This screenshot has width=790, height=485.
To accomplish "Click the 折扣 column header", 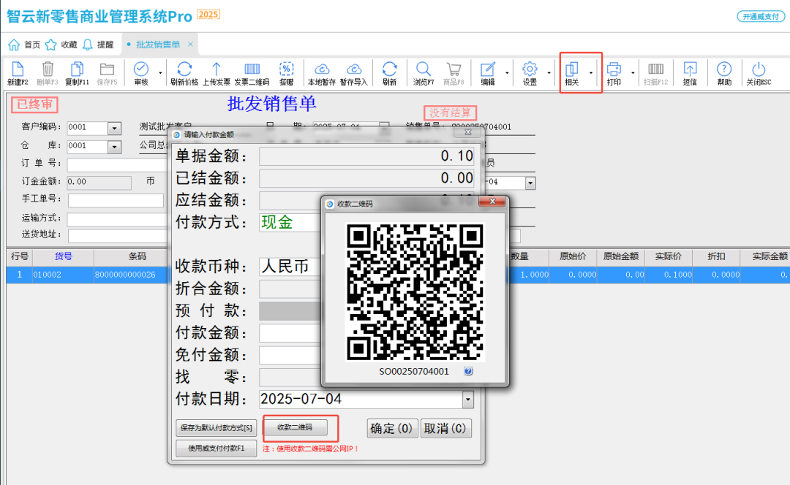I will pos(716,256).
